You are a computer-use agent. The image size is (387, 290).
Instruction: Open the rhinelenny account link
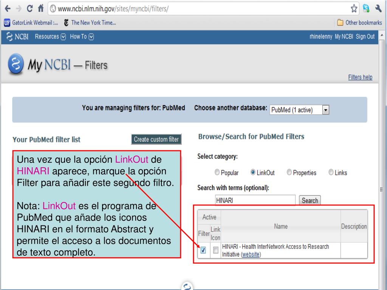321,37
